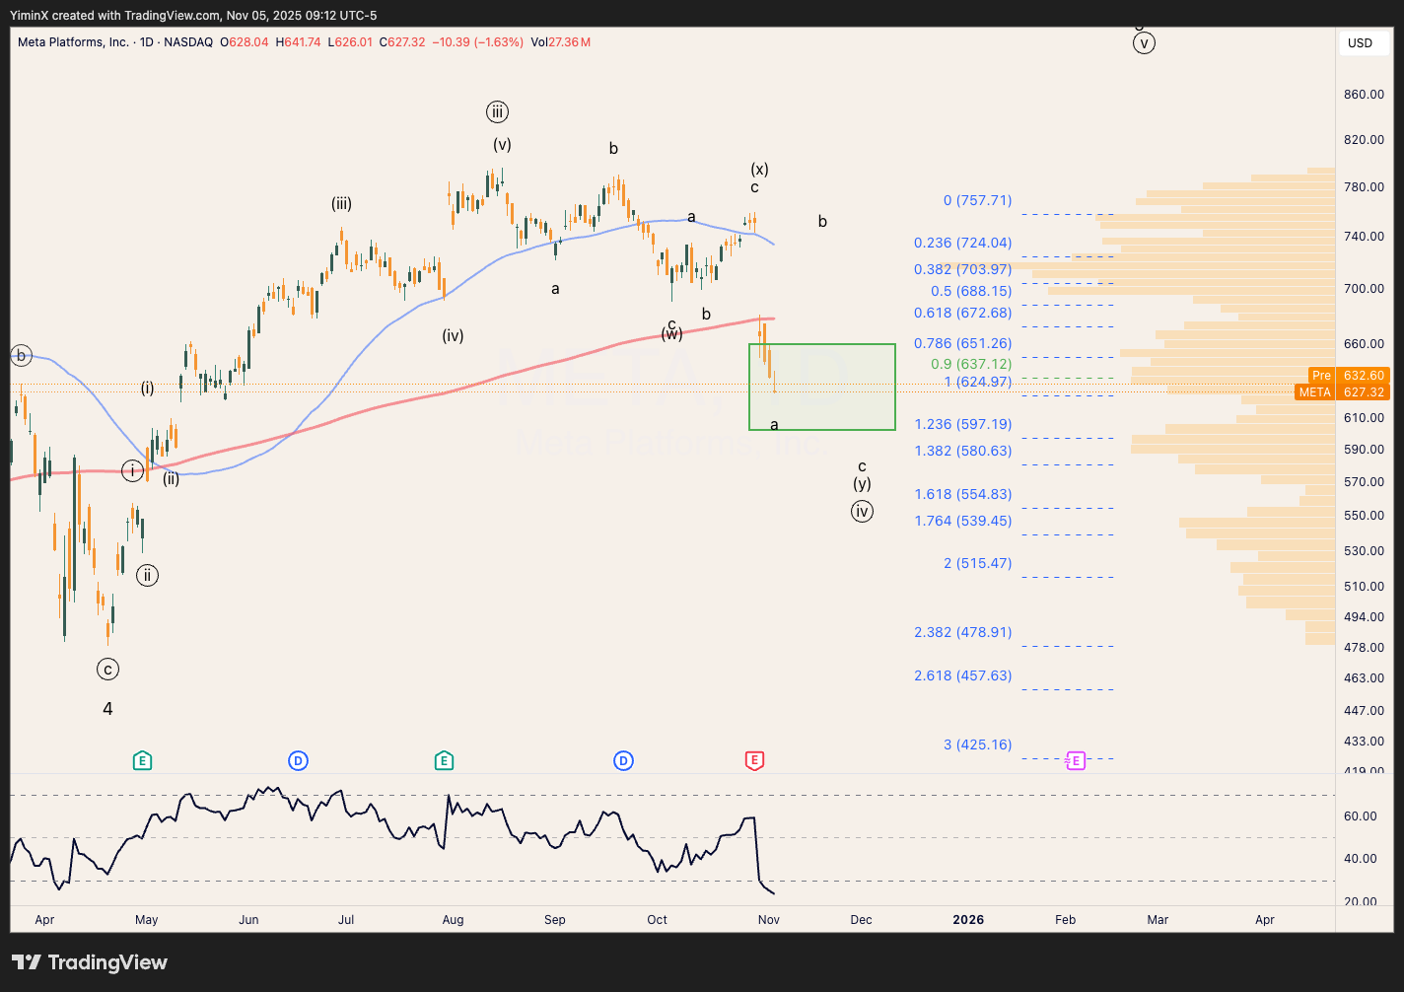Select the green rectangle target zone
This screenshot has width=1404, height=992.
click(822, 387)
